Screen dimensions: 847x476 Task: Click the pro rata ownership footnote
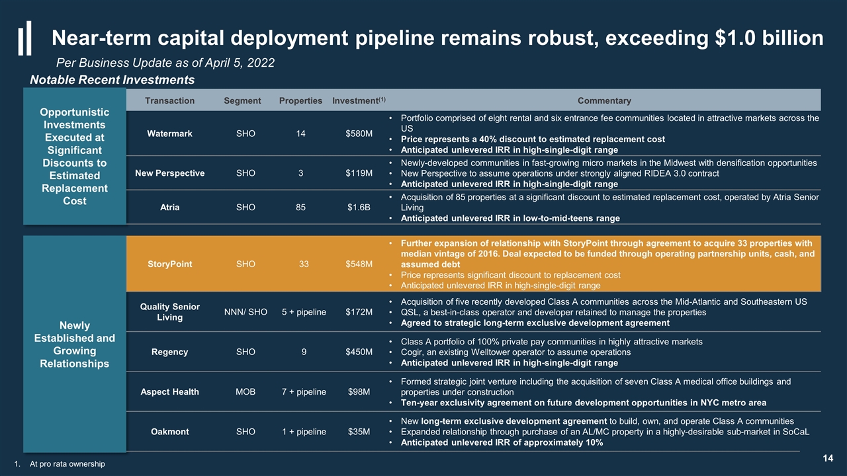pos(61,464)
